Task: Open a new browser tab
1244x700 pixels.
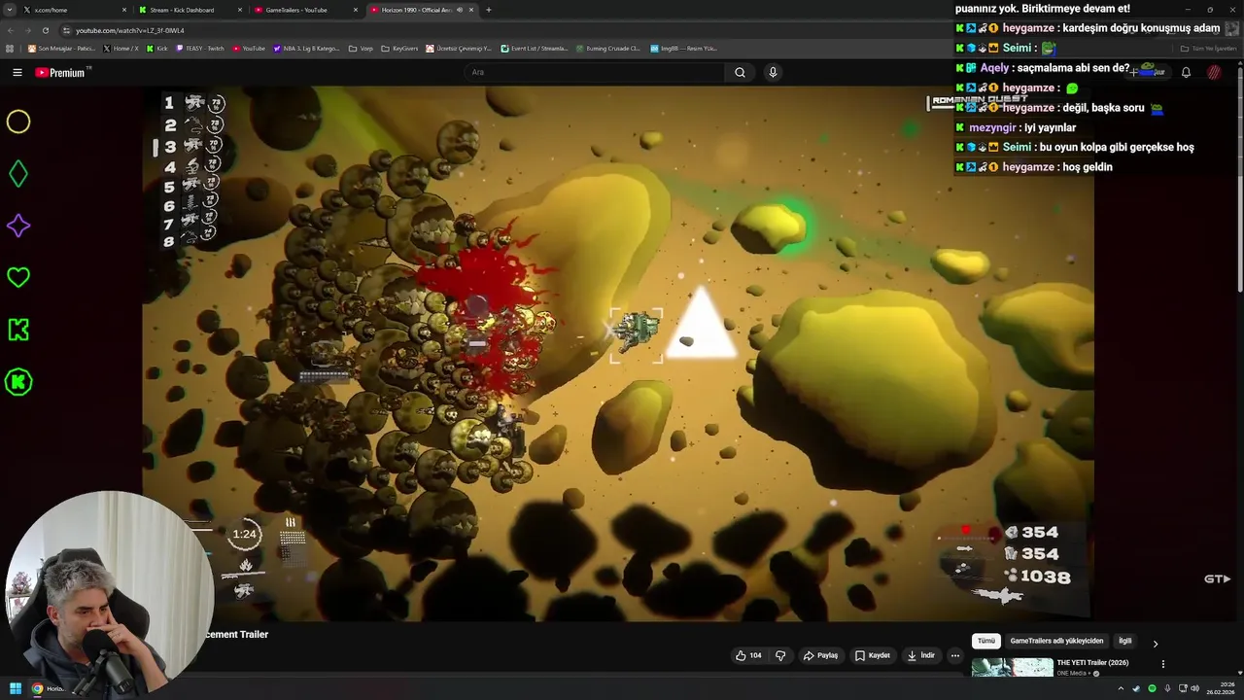Action: coord(488,10)
